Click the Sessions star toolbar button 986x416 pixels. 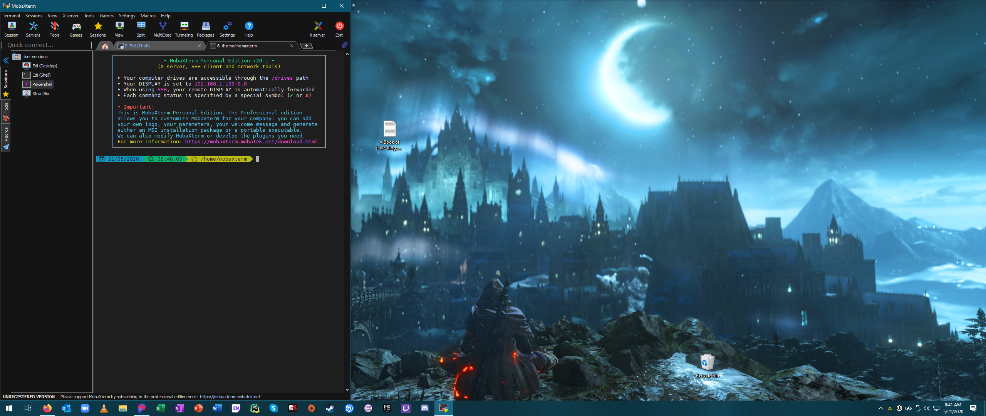pyautogui.click(x=98, y=29)
